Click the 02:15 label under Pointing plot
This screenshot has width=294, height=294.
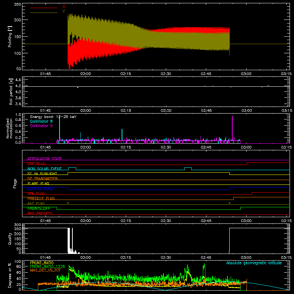(126, 74)
